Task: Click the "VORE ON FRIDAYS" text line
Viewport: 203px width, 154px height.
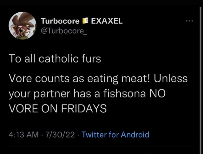Action: (57, 109)
